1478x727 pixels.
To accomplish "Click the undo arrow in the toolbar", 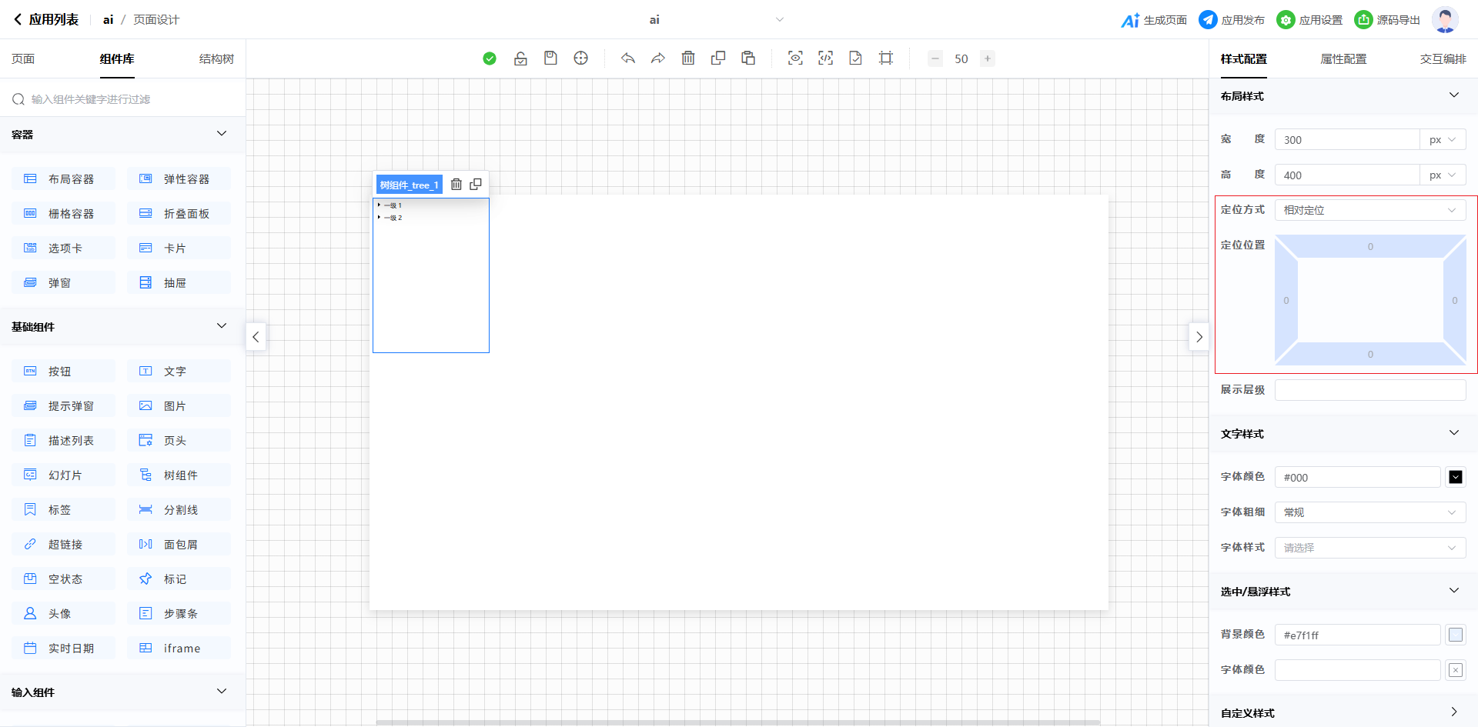I will 628,58.
